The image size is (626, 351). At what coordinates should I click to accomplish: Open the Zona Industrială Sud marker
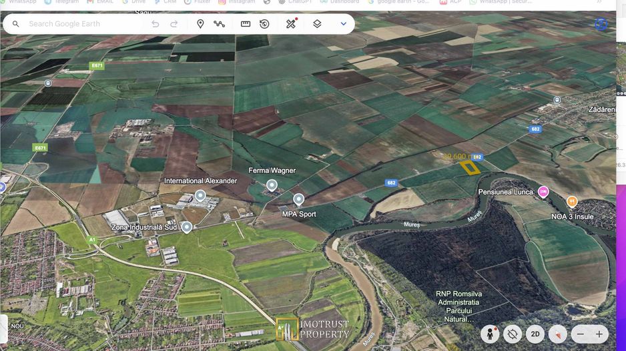click(187, 227)
